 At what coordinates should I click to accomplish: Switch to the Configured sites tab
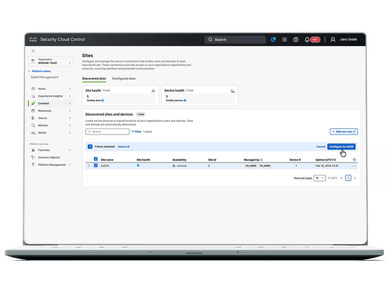tap(123, 79)
